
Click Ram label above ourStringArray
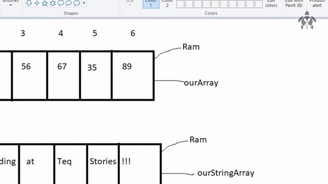click(198, 140)
